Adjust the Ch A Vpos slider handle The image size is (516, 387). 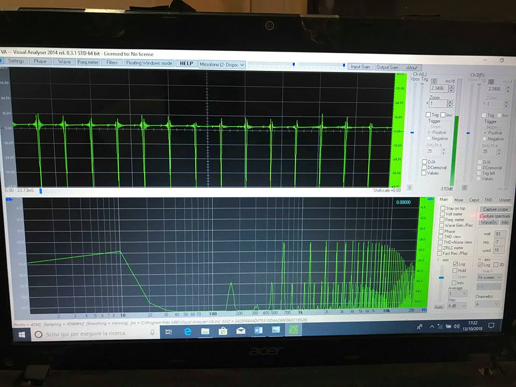click(412, 132)
